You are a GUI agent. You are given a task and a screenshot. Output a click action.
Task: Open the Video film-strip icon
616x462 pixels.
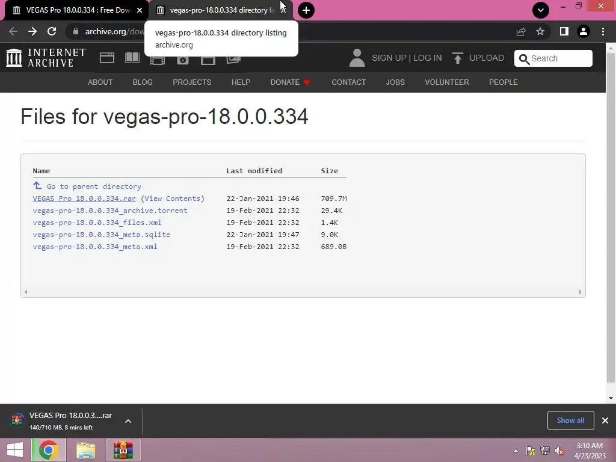pyautogui.click(x=158, y=60)
